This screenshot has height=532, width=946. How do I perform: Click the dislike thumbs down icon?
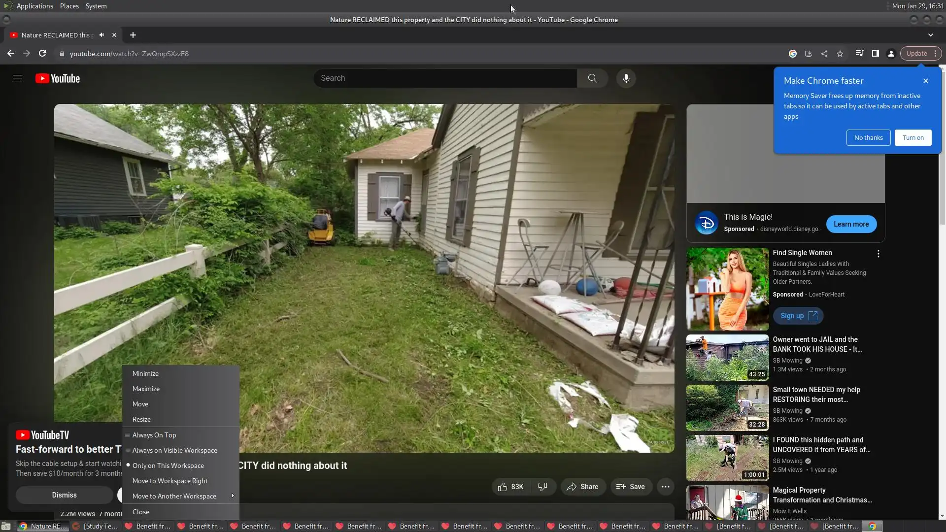(x=542, y=487)
